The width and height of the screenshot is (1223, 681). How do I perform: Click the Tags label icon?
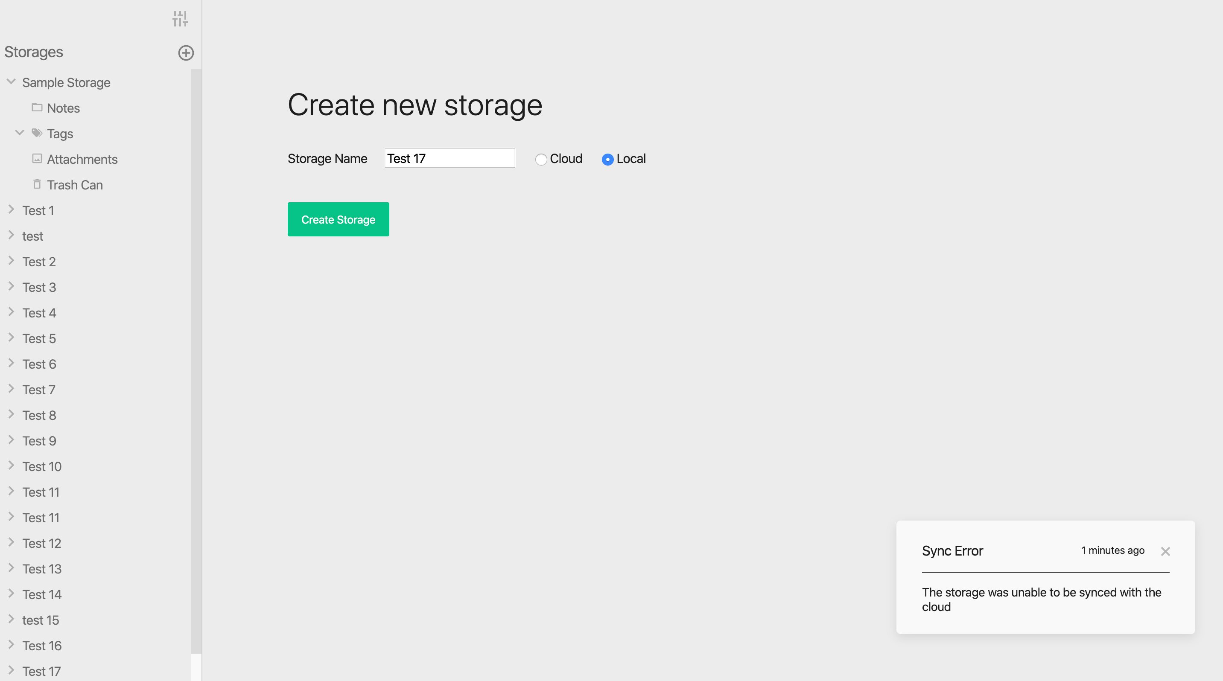click(x=37, y=133)
